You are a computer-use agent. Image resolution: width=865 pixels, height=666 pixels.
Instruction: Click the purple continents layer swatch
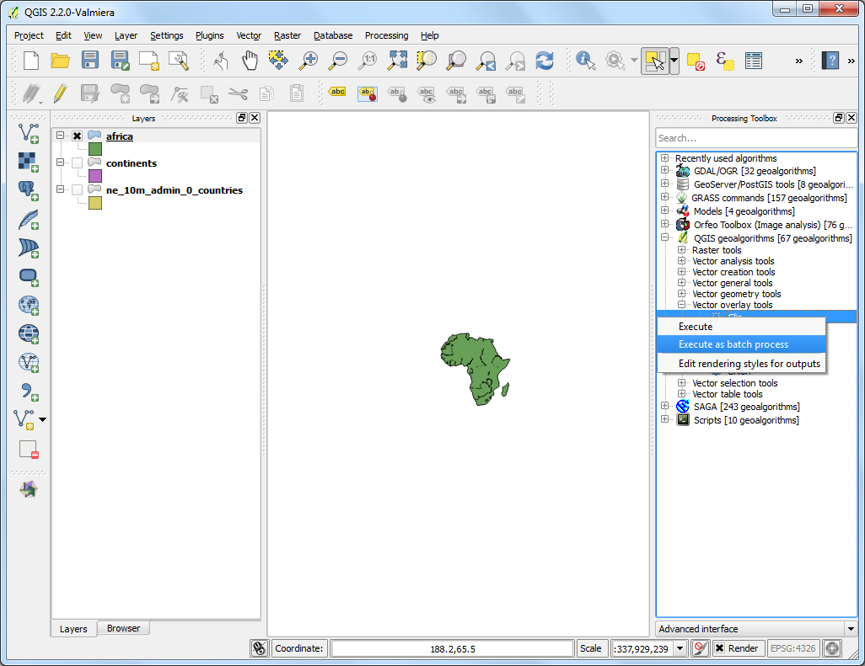(x=95, y=176)
